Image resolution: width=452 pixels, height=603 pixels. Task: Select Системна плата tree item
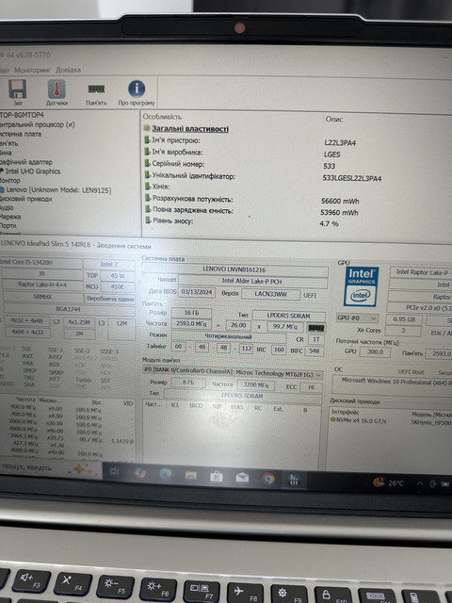click(21, 134)
